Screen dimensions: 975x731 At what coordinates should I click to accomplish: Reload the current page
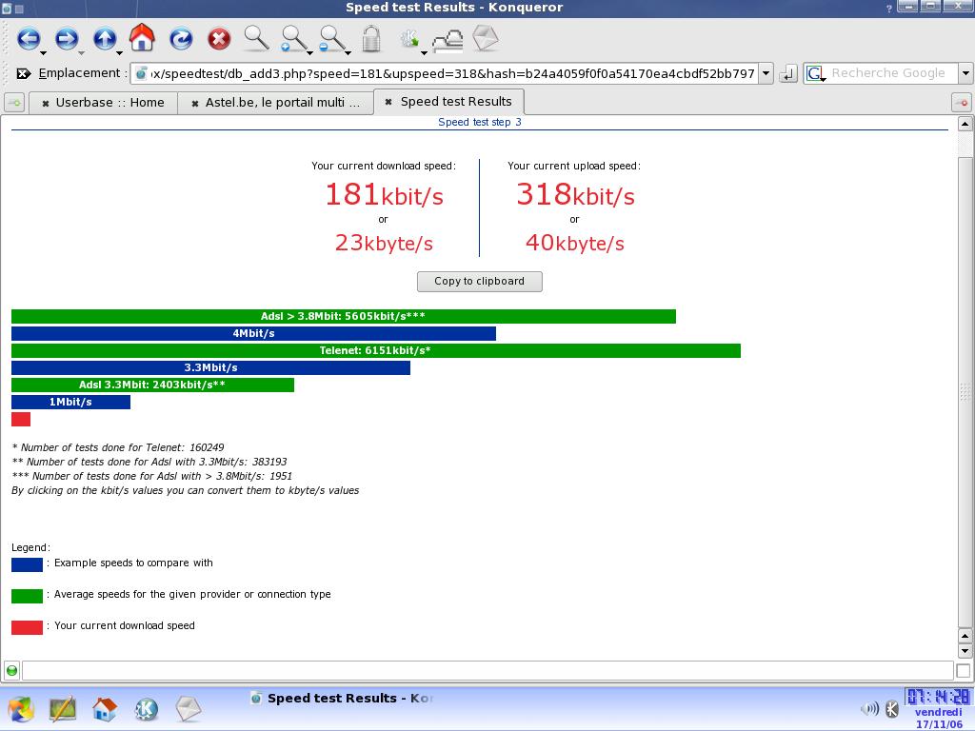tap(180, 39)
